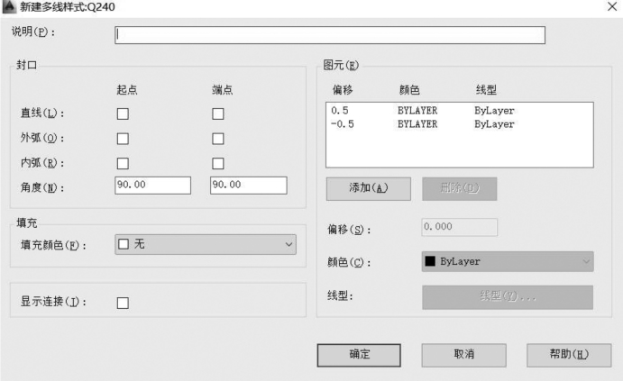Viewport: 623px width, 381px height.
Task: Enable 直线 cap at 起点
Action: [123, 113]
